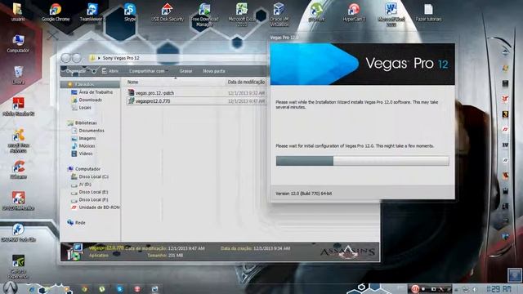Select Computador in navigation pane
Viewport: 523px width, 294px height.
87,169
